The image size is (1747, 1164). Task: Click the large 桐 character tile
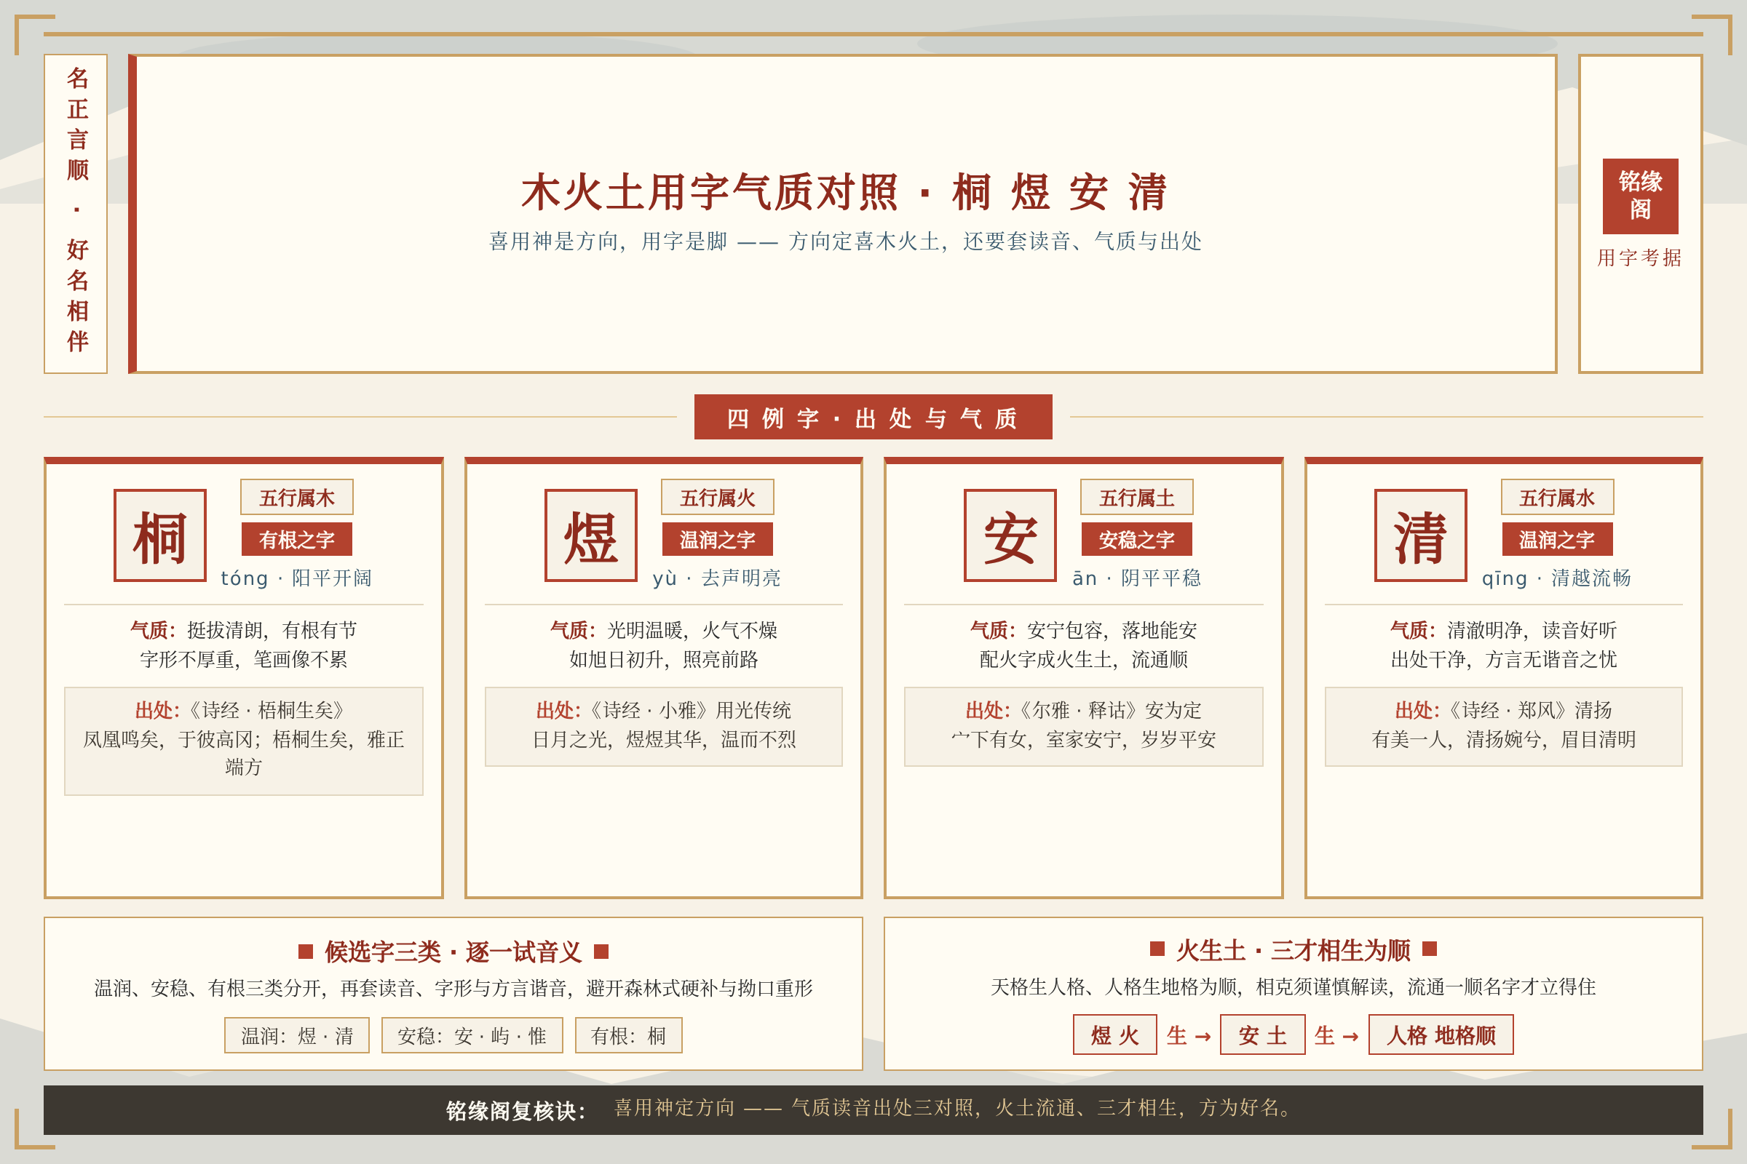point(159,535)
